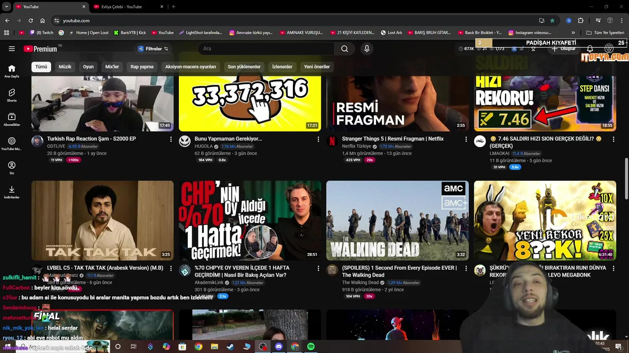Open more options for 7.46 SALDIRI HIZI video
Screen dimensions: 629x353
[613, 139]
